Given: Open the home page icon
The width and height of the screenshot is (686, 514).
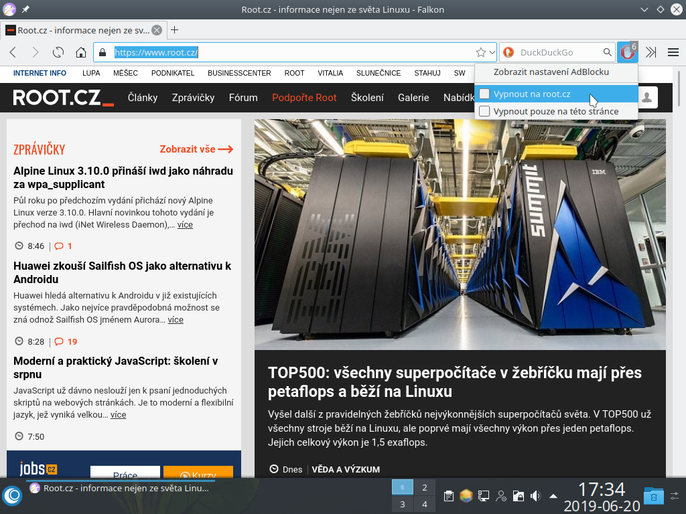Looking at the screenshot, I should [x=80, y=52].
